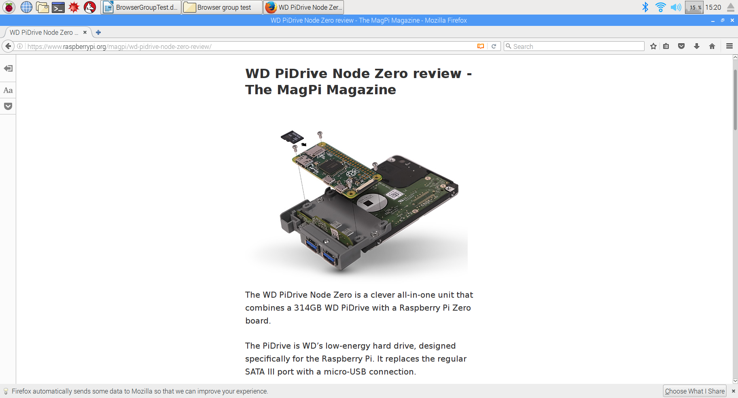Image resolution: width=738 pixels, height=398 pixels.
Task: Open the Firefox hamburger menu
Action: pyautogui.click(x=730, y=46)
